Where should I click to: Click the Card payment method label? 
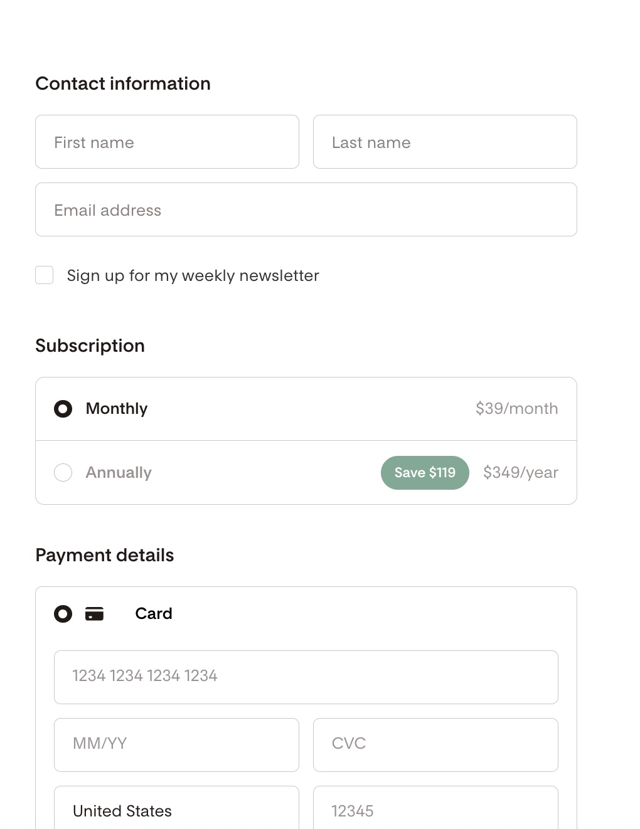154,614
